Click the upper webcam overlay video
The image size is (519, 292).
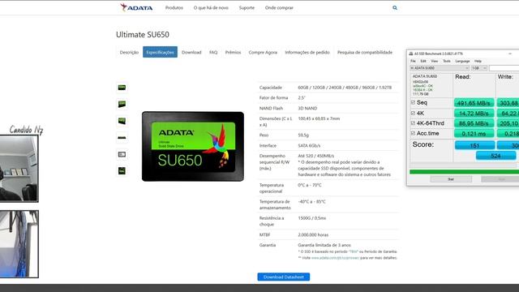pyautogui.click(x=19, y=169)
